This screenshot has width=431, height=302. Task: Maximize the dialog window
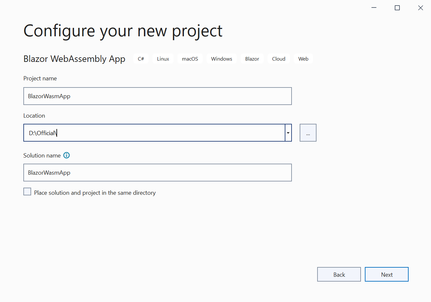click(x=397, y=8)
